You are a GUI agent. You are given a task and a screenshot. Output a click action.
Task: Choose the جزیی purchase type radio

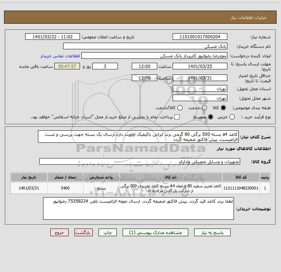[232, 117]
